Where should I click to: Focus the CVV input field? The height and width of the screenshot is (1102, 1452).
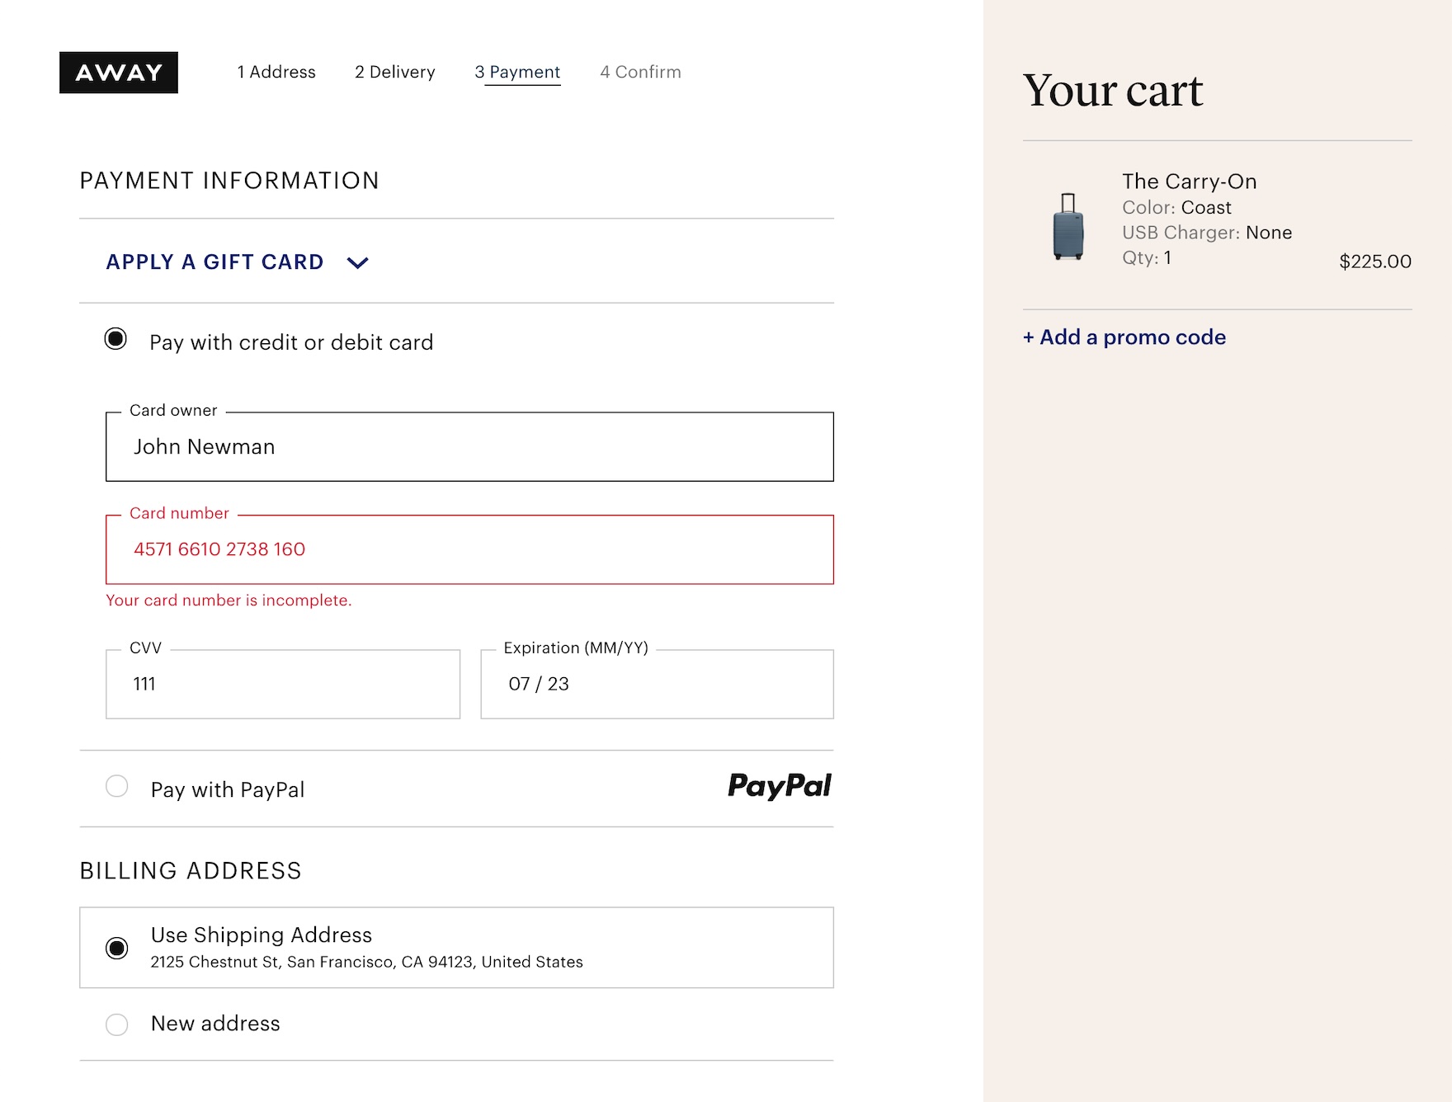click(x=283, y=684)
